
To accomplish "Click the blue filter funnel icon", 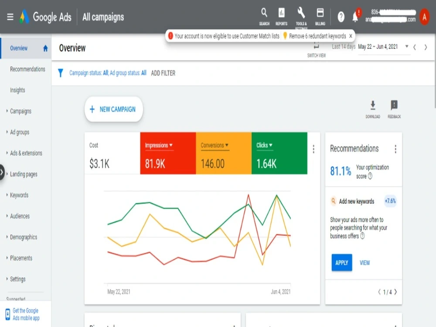I will [x=60, y=73].
